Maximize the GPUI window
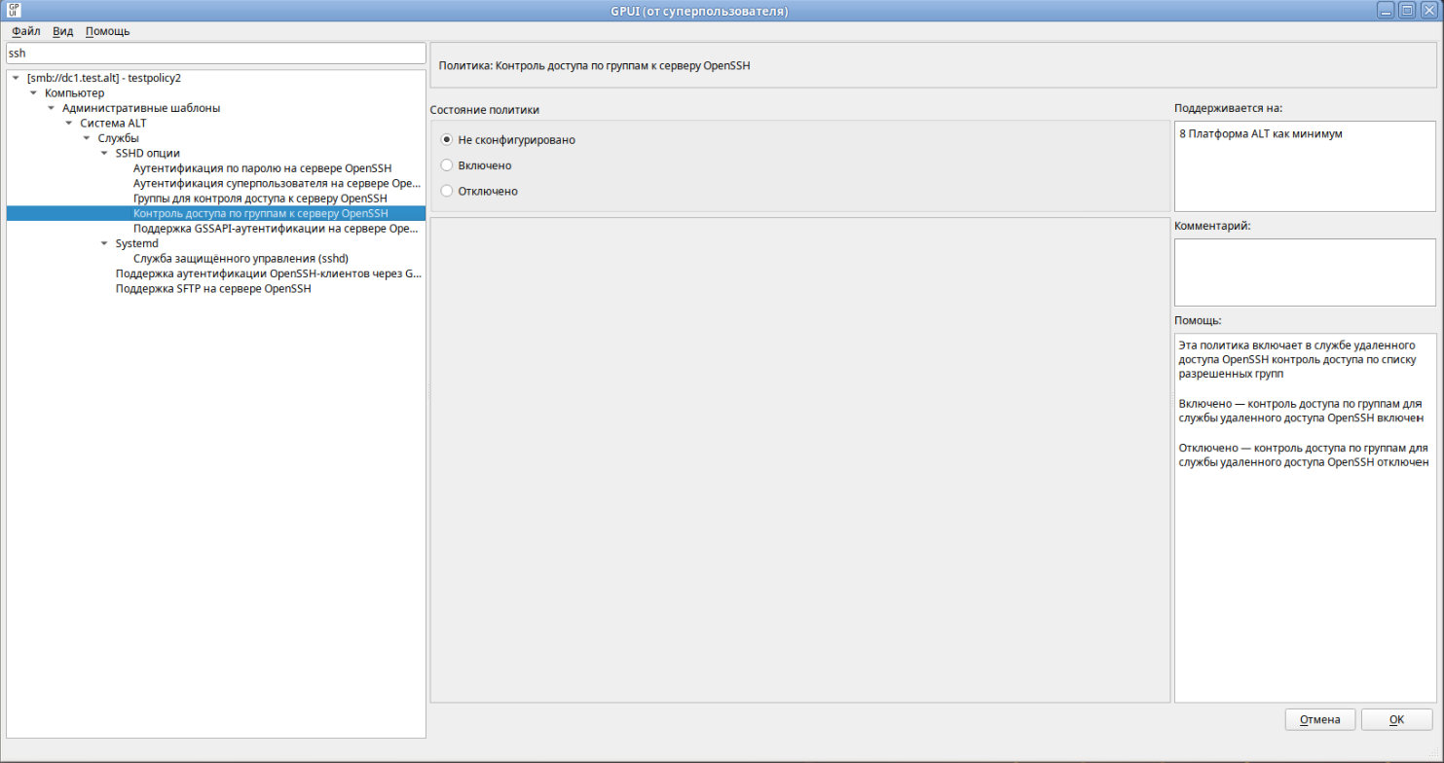 (1407, 10)
